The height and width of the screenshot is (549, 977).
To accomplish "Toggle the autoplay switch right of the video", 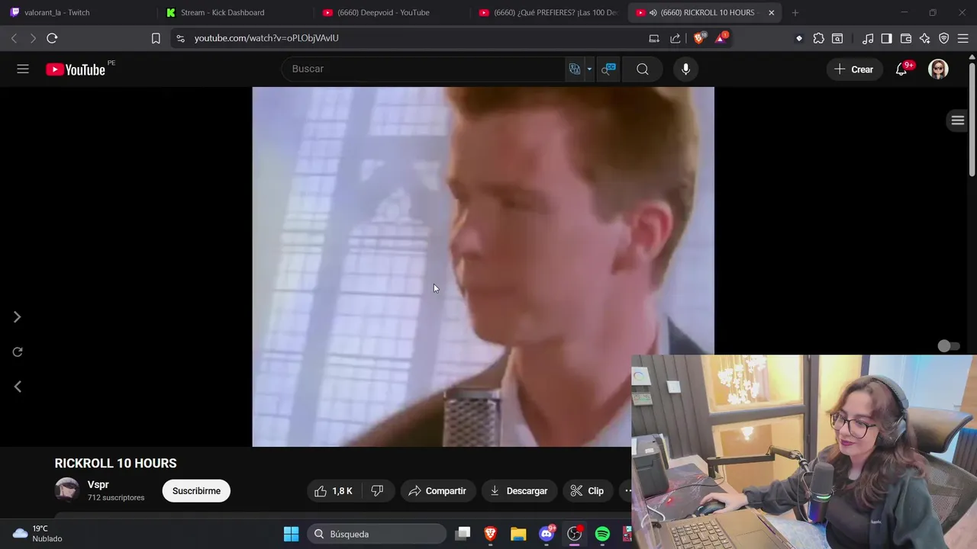I will [949, 346].
